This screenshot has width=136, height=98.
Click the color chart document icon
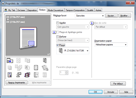(x=10, y=75)
